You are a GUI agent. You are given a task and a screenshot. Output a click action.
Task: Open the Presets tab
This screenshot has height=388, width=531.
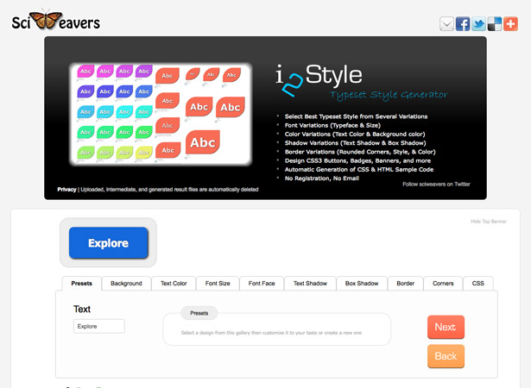(82, 284)
